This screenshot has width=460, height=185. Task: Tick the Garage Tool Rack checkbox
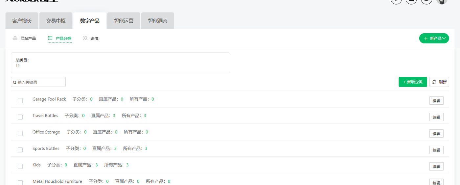[x=20, y=100]
